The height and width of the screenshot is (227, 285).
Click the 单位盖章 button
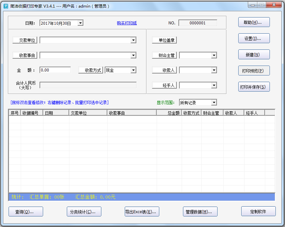(164, 40)
